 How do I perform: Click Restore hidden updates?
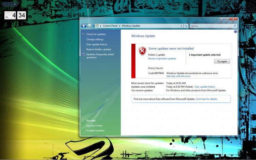point(99,49)
